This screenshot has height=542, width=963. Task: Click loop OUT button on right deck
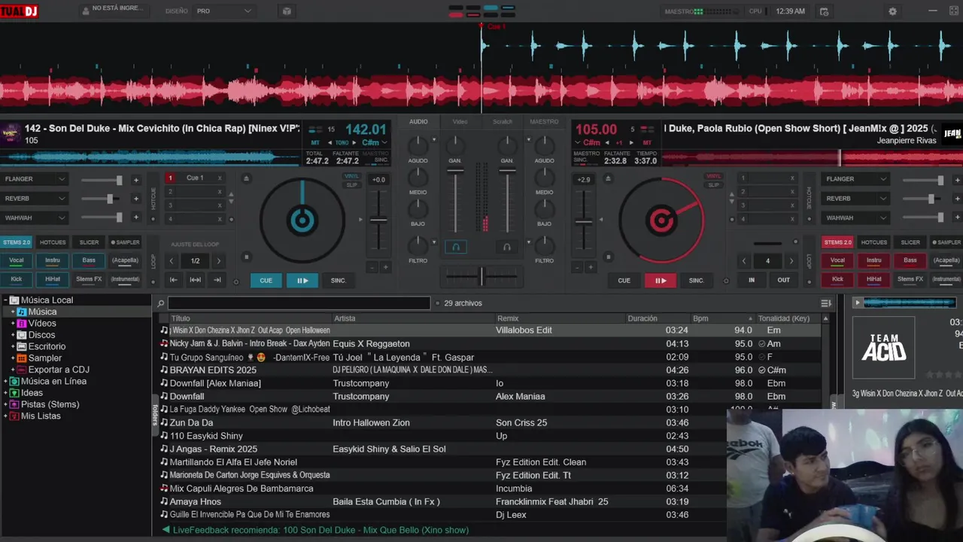coord(784,280)
